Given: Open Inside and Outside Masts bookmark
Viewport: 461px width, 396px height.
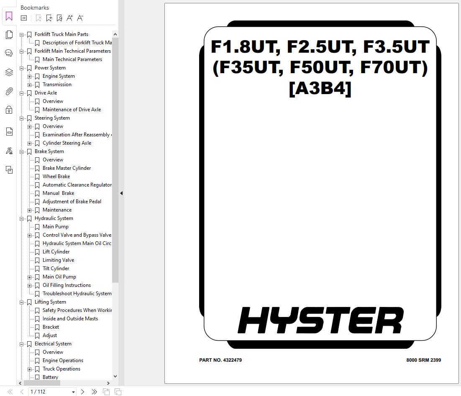Looking at the screenshot, I should tap(70, 319).
